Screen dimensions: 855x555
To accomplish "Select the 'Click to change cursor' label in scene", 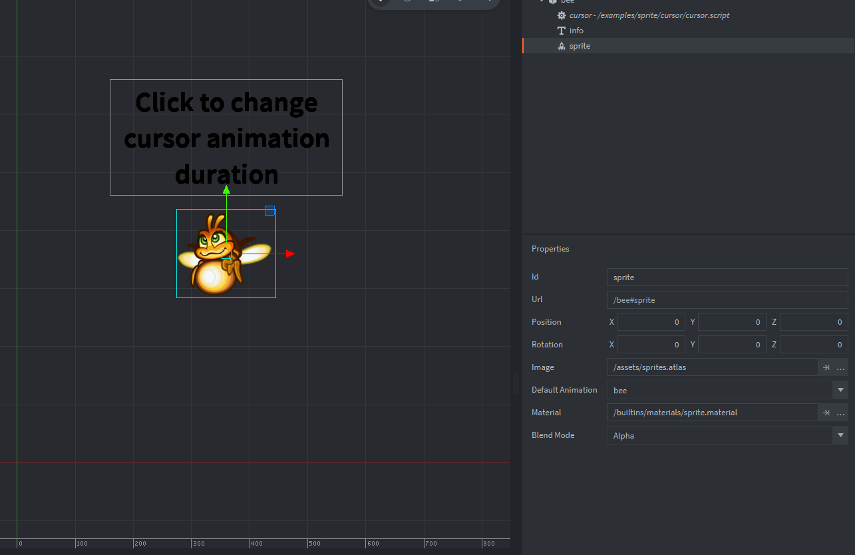I will pyautogui.click(x=226, y=137).
